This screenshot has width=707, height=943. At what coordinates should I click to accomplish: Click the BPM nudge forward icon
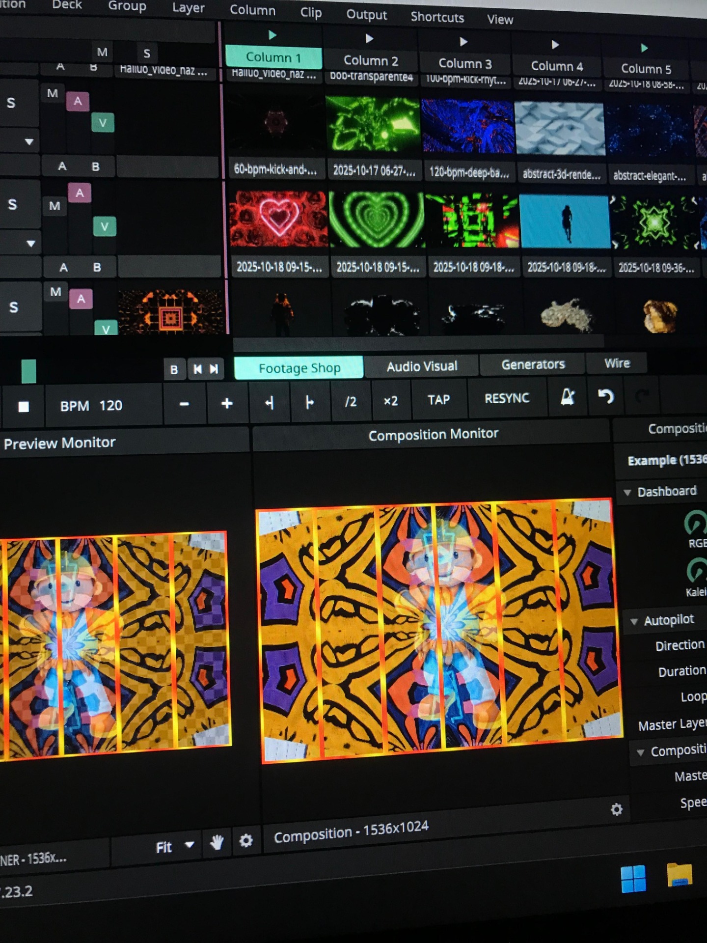[309, 403]
